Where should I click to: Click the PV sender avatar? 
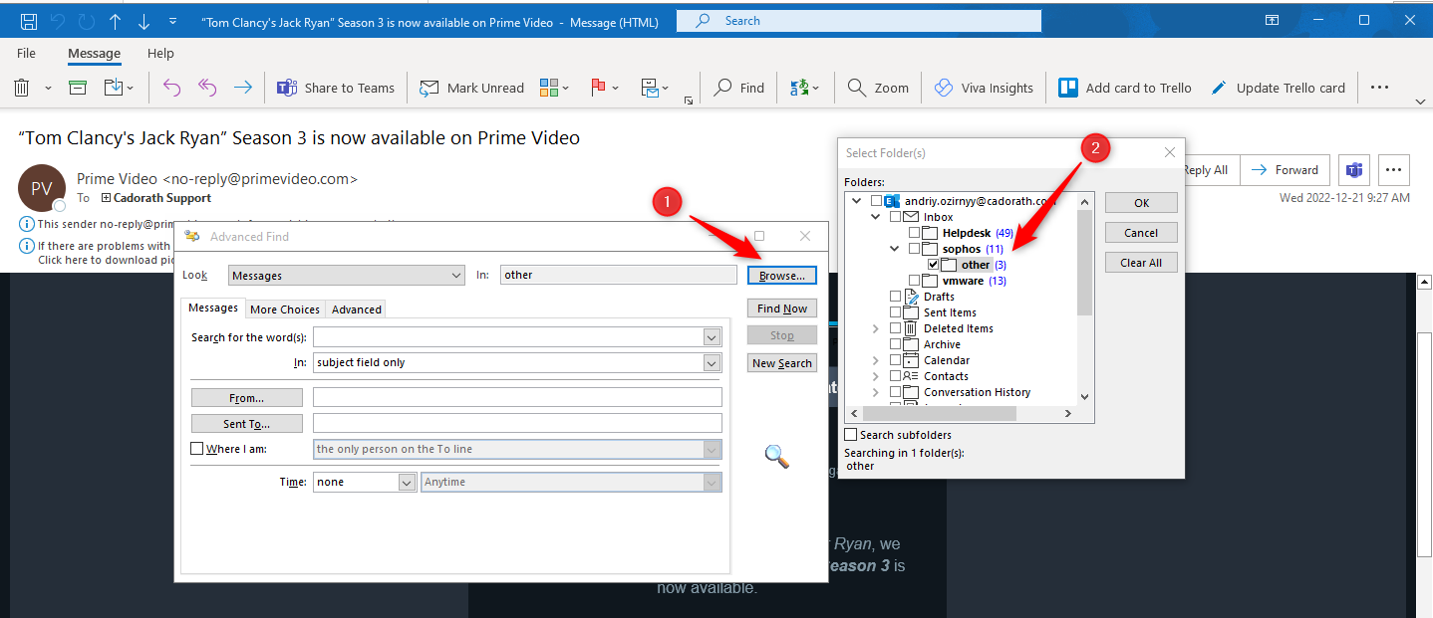click(42, 188)
